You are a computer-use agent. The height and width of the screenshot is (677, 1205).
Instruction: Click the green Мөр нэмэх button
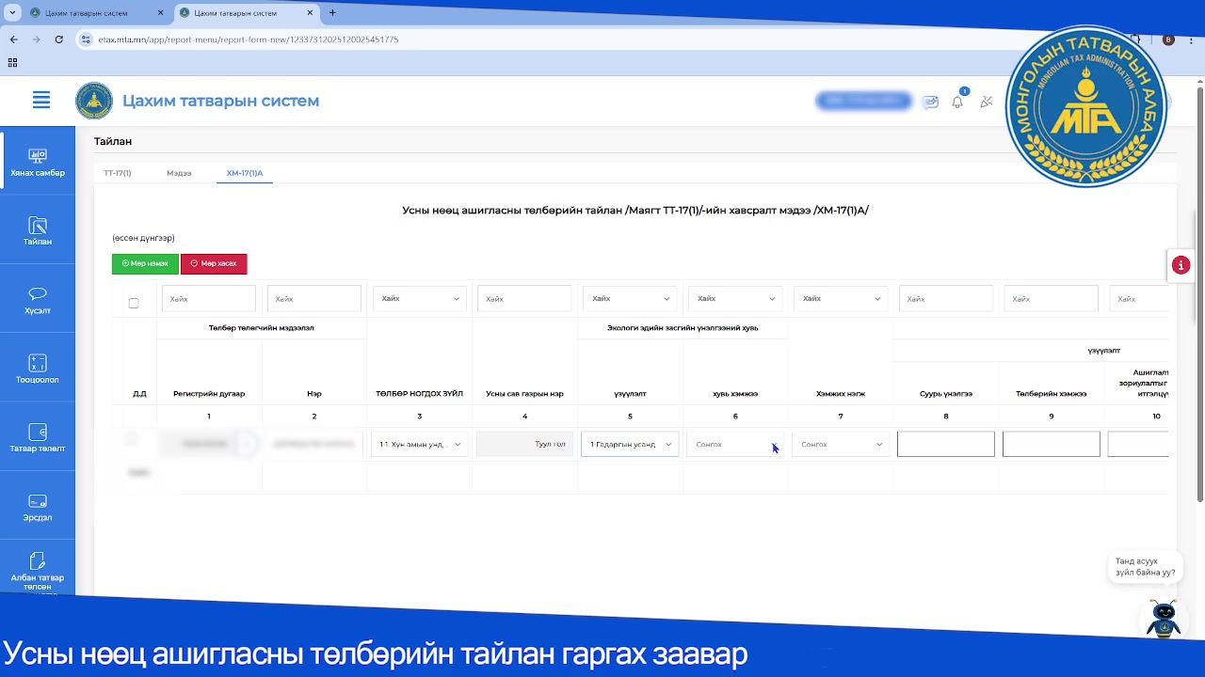coord(145,264)
